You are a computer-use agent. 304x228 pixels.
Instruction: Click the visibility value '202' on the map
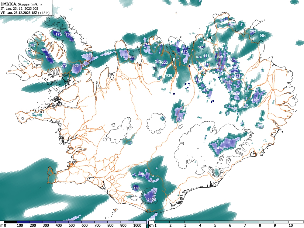coord(253,31)
